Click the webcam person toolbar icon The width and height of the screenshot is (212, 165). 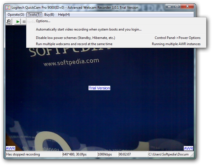point(9,22)
